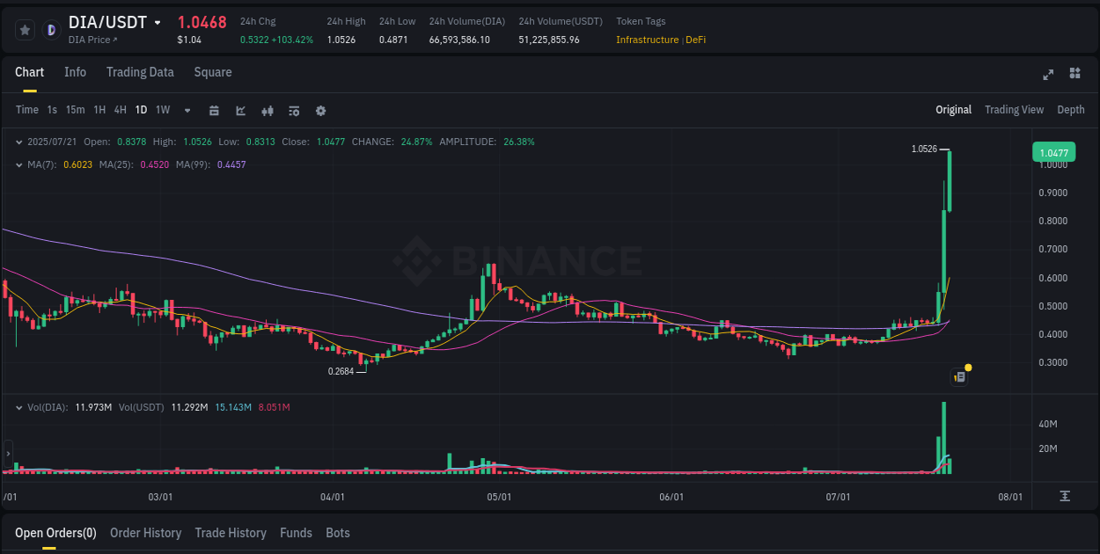Open the indicator list settings icon
The width and height of the screenshot is (1100, 554).
pyautogui.click(x=293, y=110)
